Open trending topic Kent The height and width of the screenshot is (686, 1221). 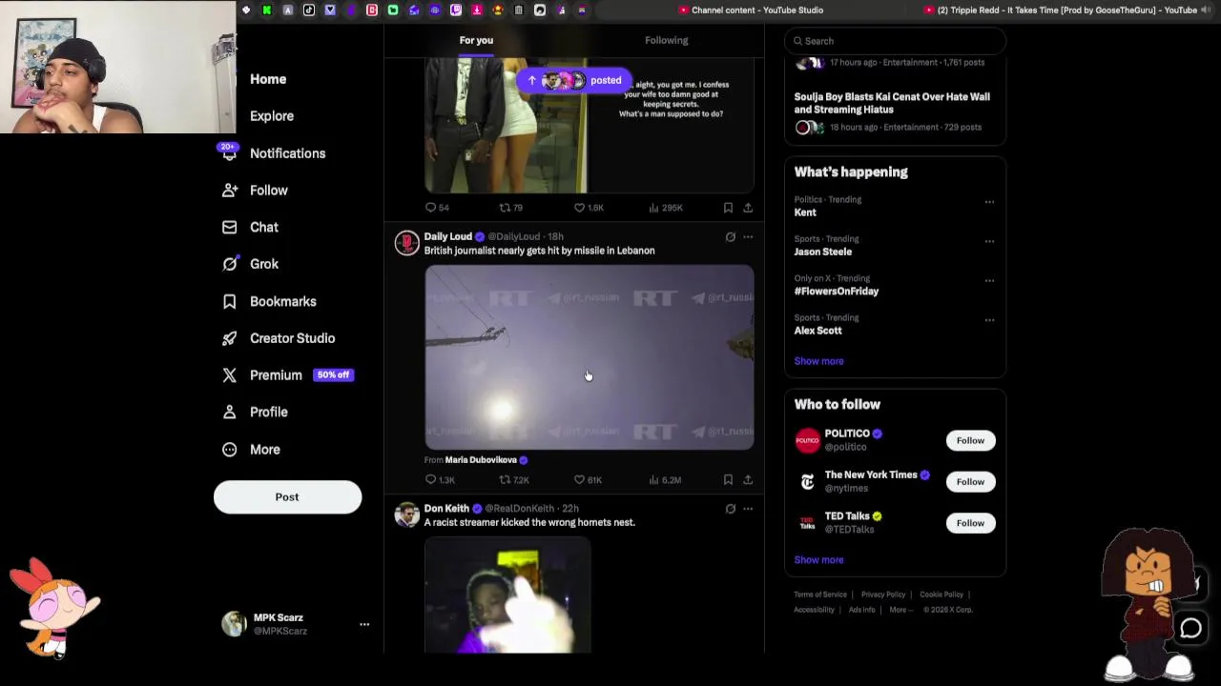coord(805,212)
